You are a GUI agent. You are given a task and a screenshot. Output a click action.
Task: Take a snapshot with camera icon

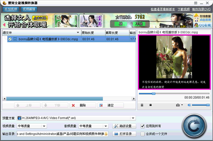pyautogui.click(x=178, y=105)
